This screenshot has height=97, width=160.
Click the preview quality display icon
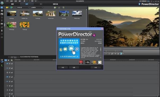(x=112, y=54)
